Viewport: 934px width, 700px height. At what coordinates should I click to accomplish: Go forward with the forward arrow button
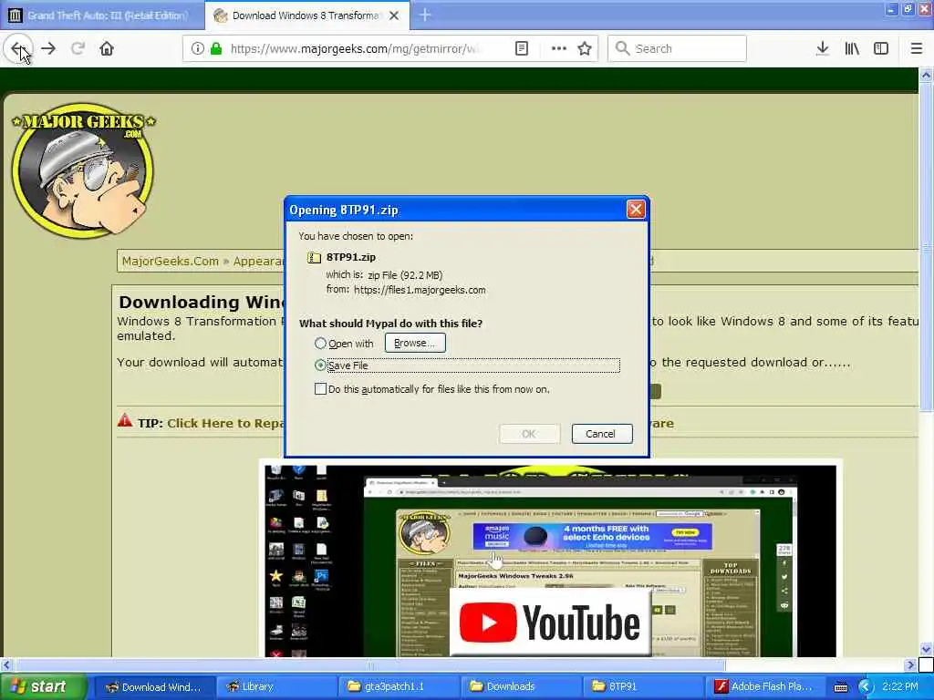click(49, 49)
